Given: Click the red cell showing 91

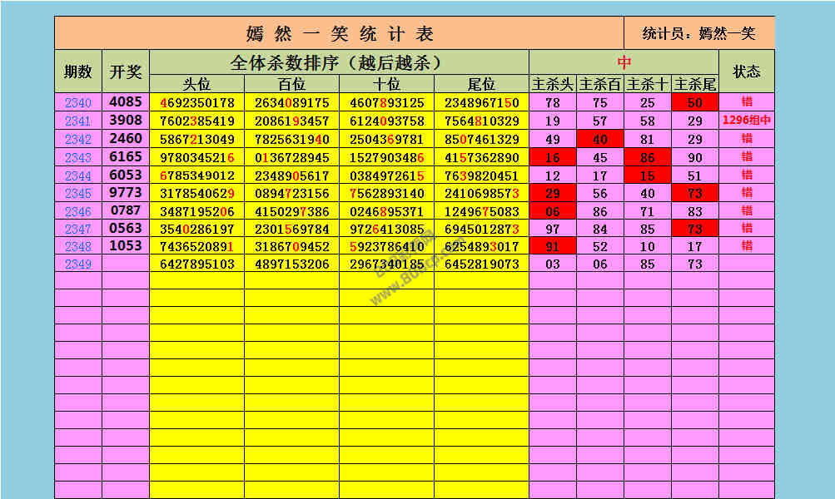Looking at the screenshot, I should click(553, 246).
